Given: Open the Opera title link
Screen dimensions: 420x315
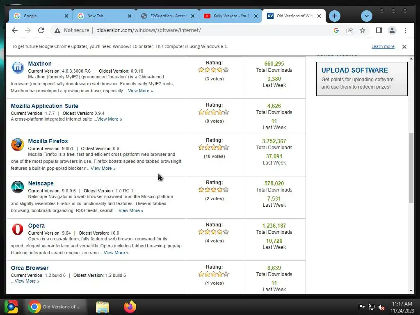Looking at the screenshot, I should (x=36, y=226).
